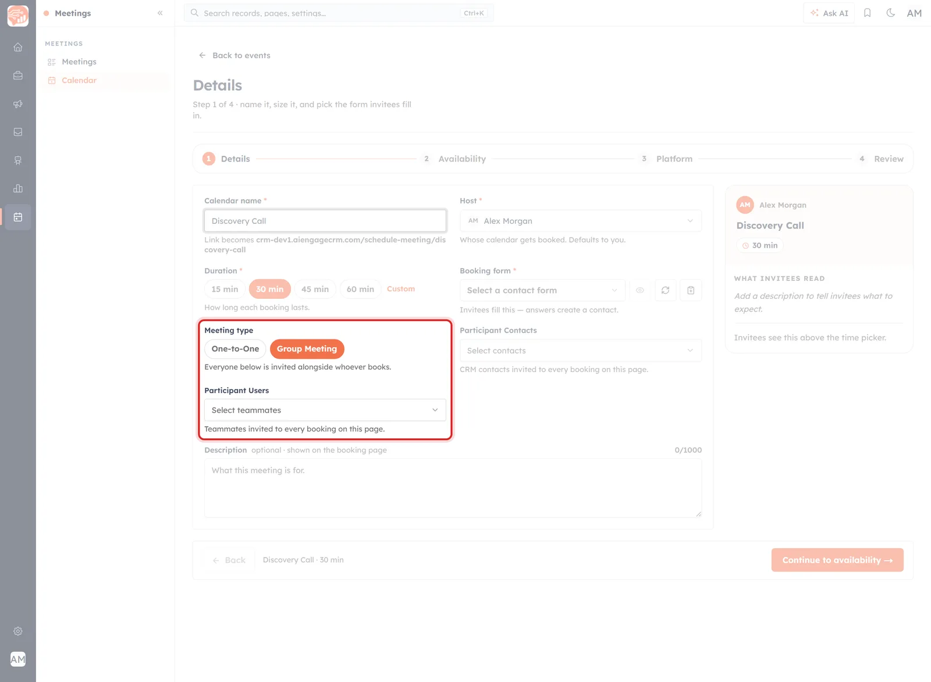Image resolution: width=931 pixels, height=682 pixels.
Task: Open the briefcase icon in the sidebar
Action: (x=18, y=76)
